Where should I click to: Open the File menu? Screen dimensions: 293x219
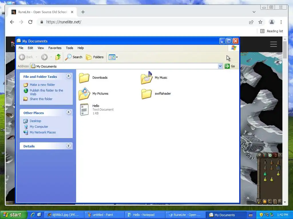(21, 48)
